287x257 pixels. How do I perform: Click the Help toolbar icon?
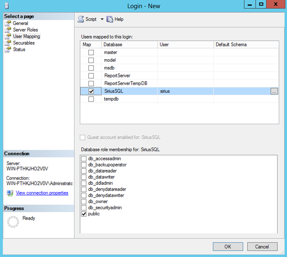110,19
